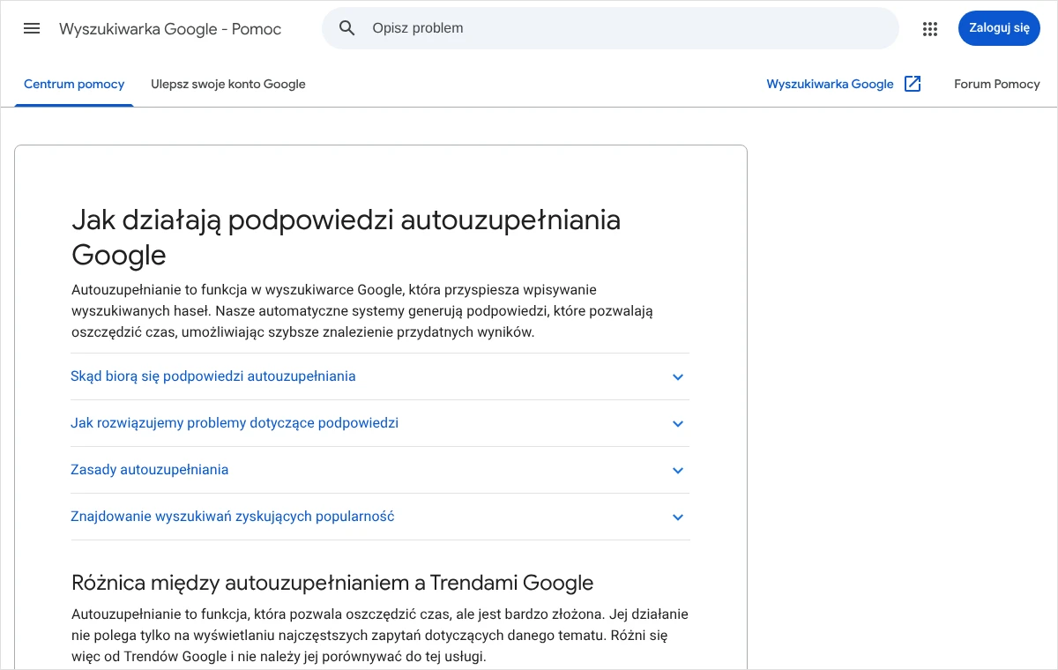Image resolution: width=1058 pixels, height=670 pixels.
Task: Click the 'Wyszukiwarka Google - Pomoc' title
Action: click(x=170, y=29)
